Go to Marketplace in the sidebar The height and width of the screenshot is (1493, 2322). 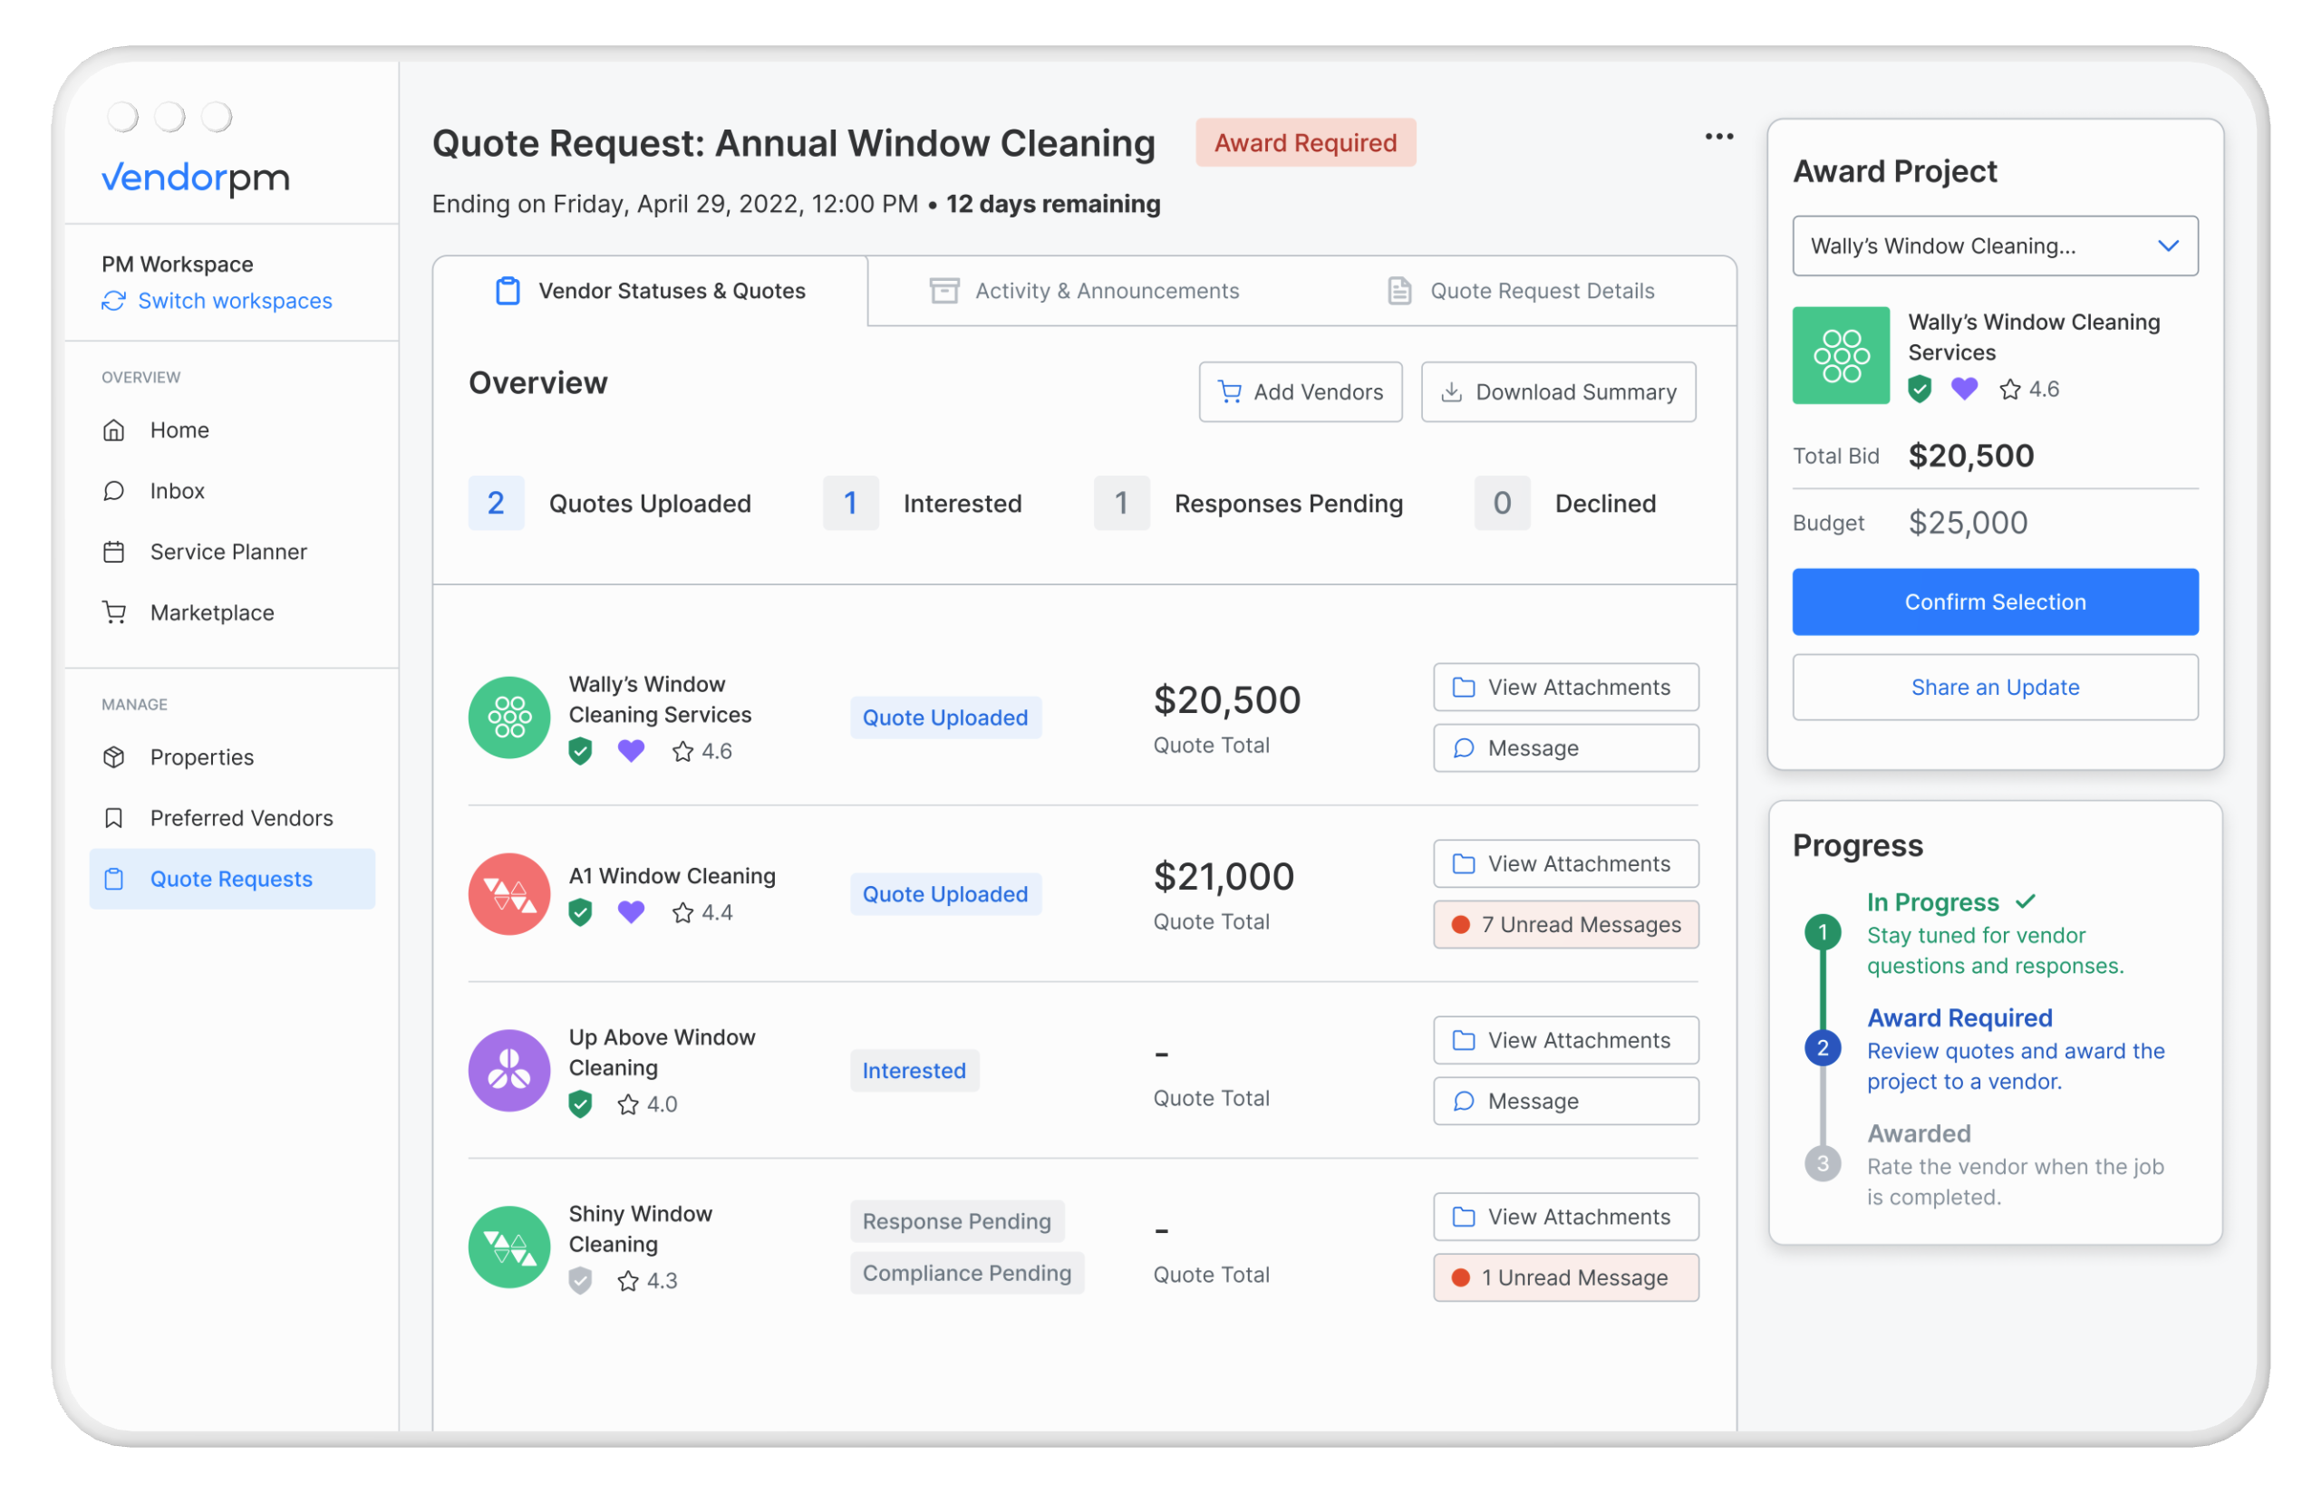click(211, 612)
